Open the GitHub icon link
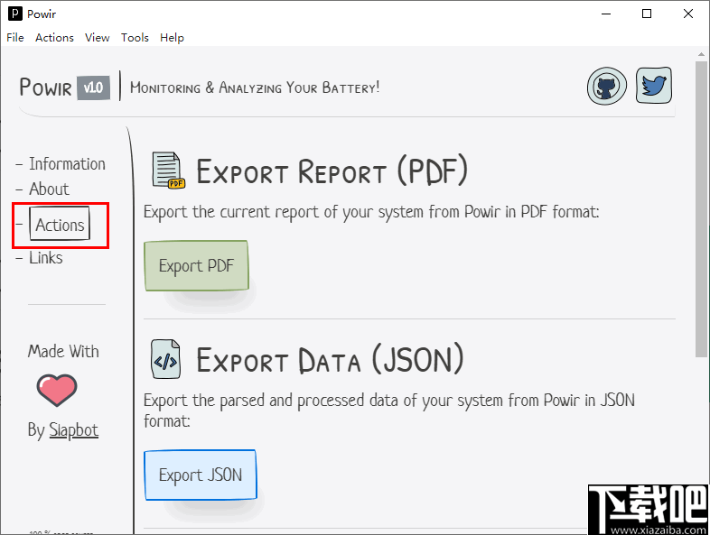 tap(607, 86)
